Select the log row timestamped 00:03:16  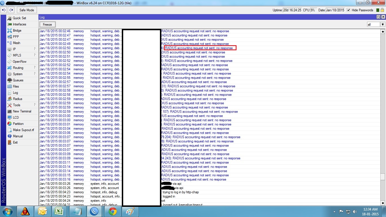(x=210, y=179)
